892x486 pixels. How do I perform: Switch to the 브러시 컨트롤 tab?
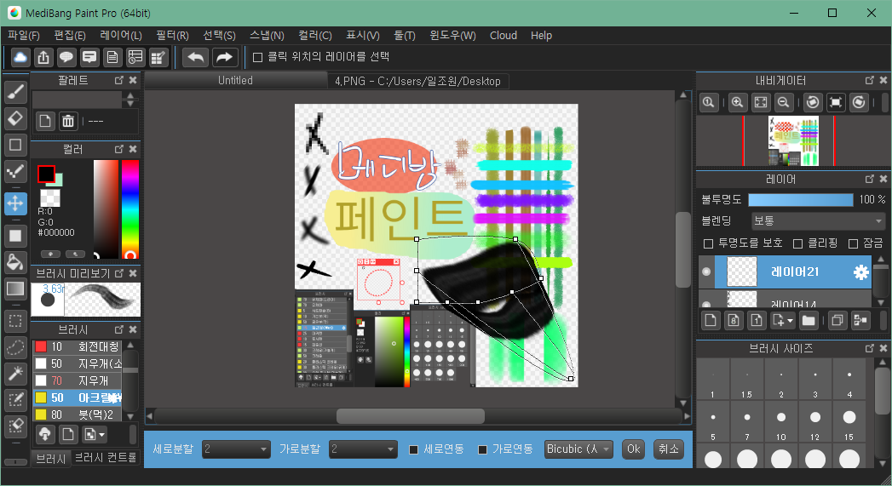[106, 458]
